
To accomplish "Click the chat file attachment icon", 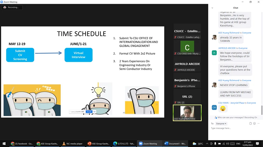I will click(250, 124).
